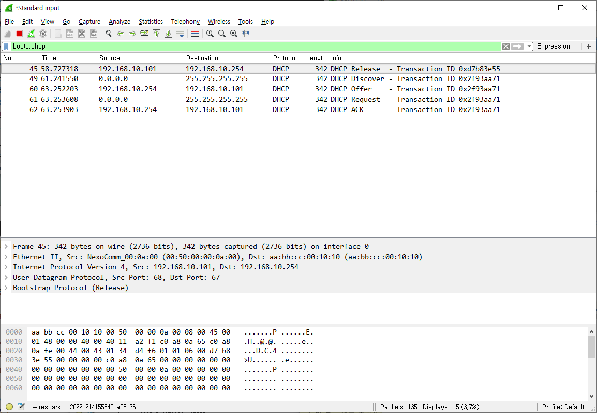The height and width of the screenshot is (413, 597).
Task: Toggle packet list colorize rules
Action: [x=195, y=34]
